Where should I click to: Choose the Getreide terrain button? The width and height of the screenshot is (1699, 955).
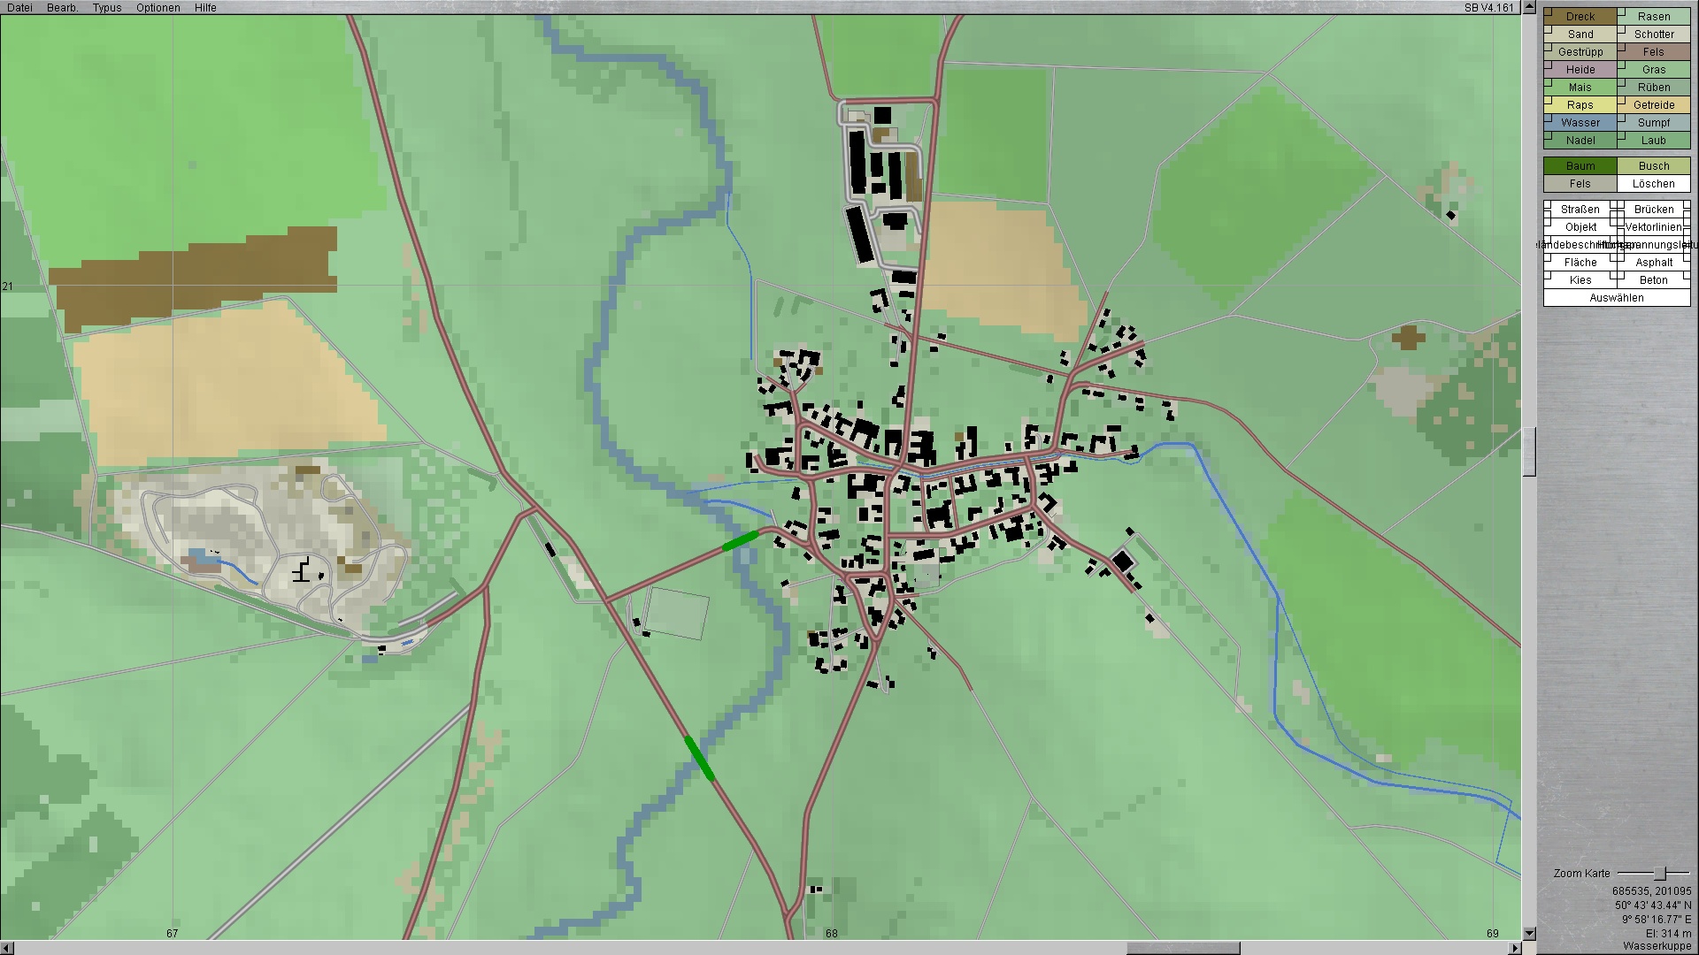[x=1653, y=104]
